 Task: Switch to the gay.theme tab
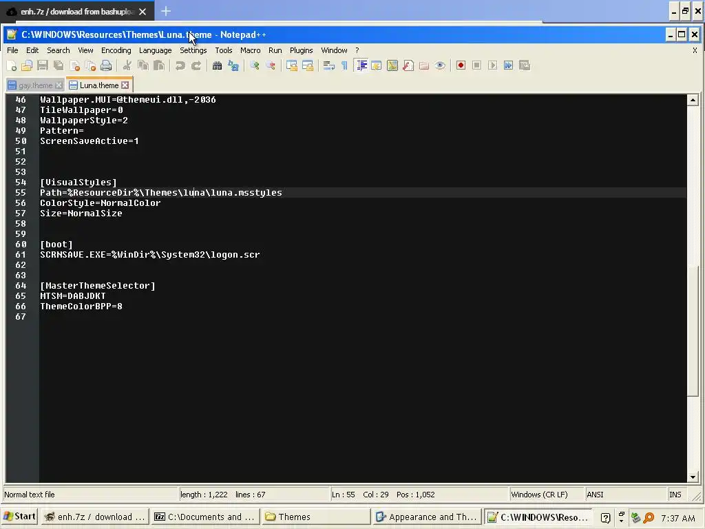tap(35, 85)
